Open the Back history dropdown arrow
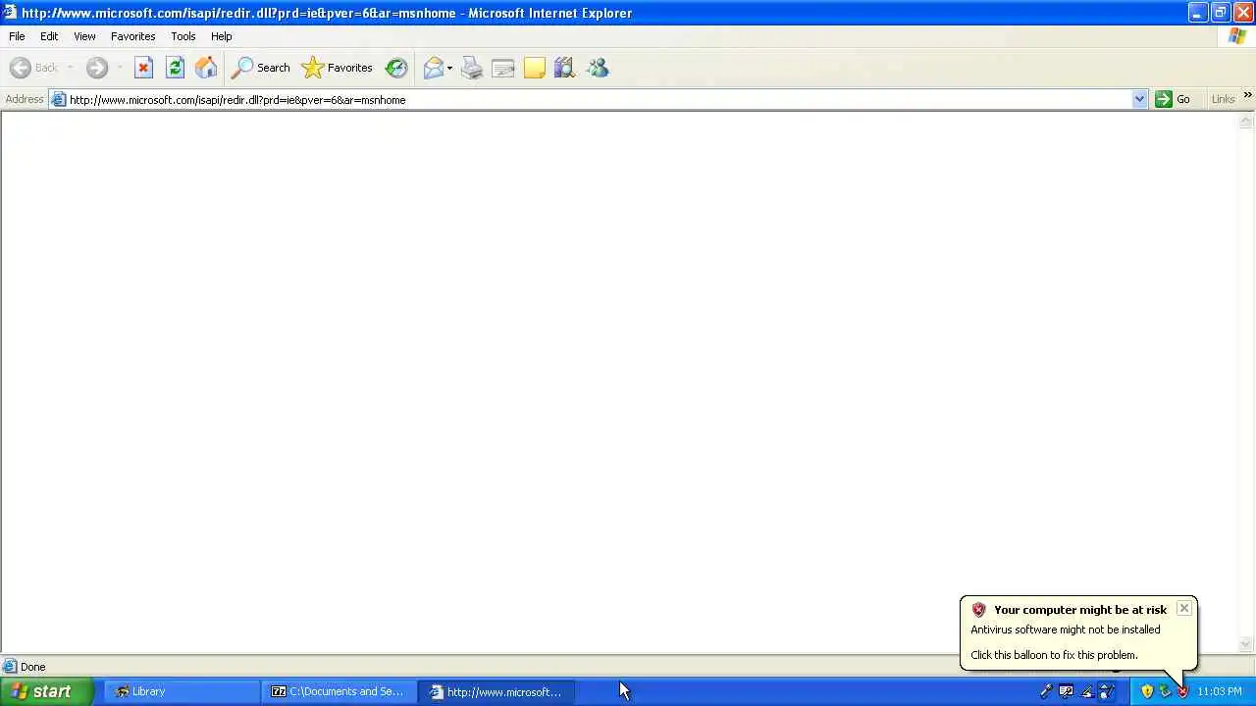 tap(70, 68)
